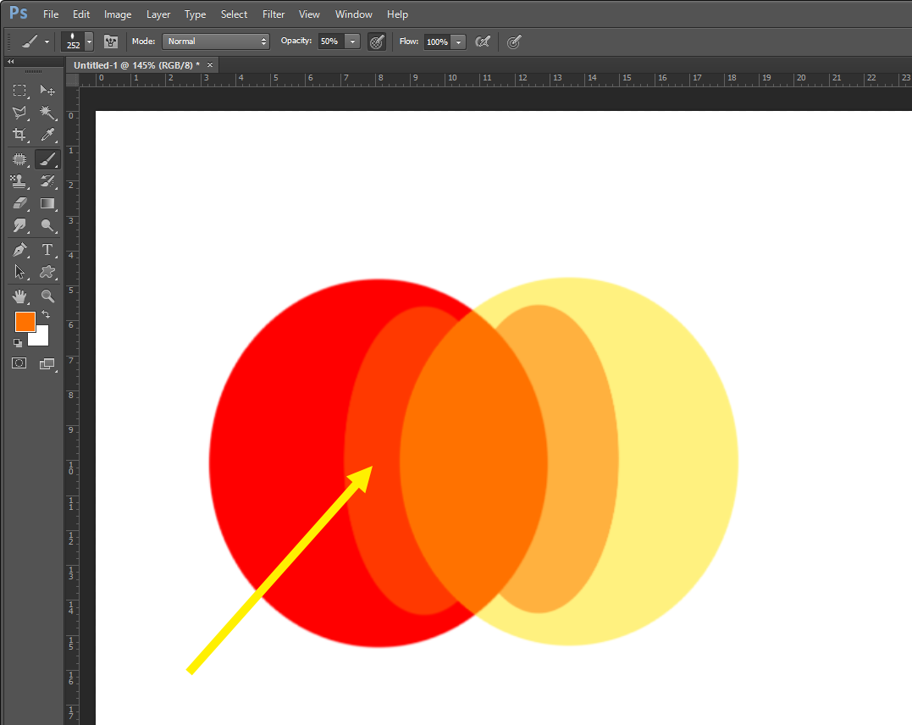912x725 pixels.
Task: Click the ruler origin corner box
Action: pyautogui.click(x=72, y=80)
